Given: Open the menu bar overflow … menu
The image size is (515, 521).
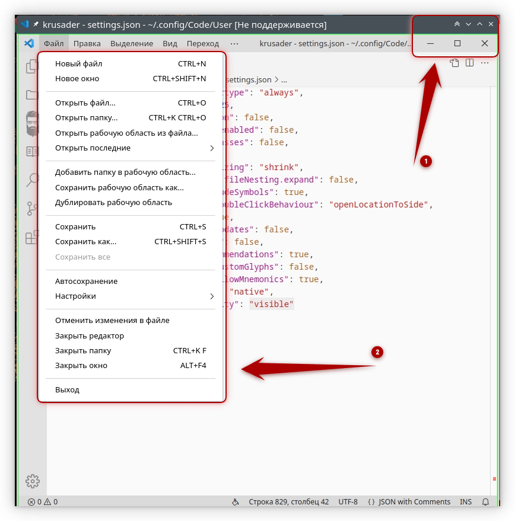Looking at the screenshot, I should coord(234,43).
